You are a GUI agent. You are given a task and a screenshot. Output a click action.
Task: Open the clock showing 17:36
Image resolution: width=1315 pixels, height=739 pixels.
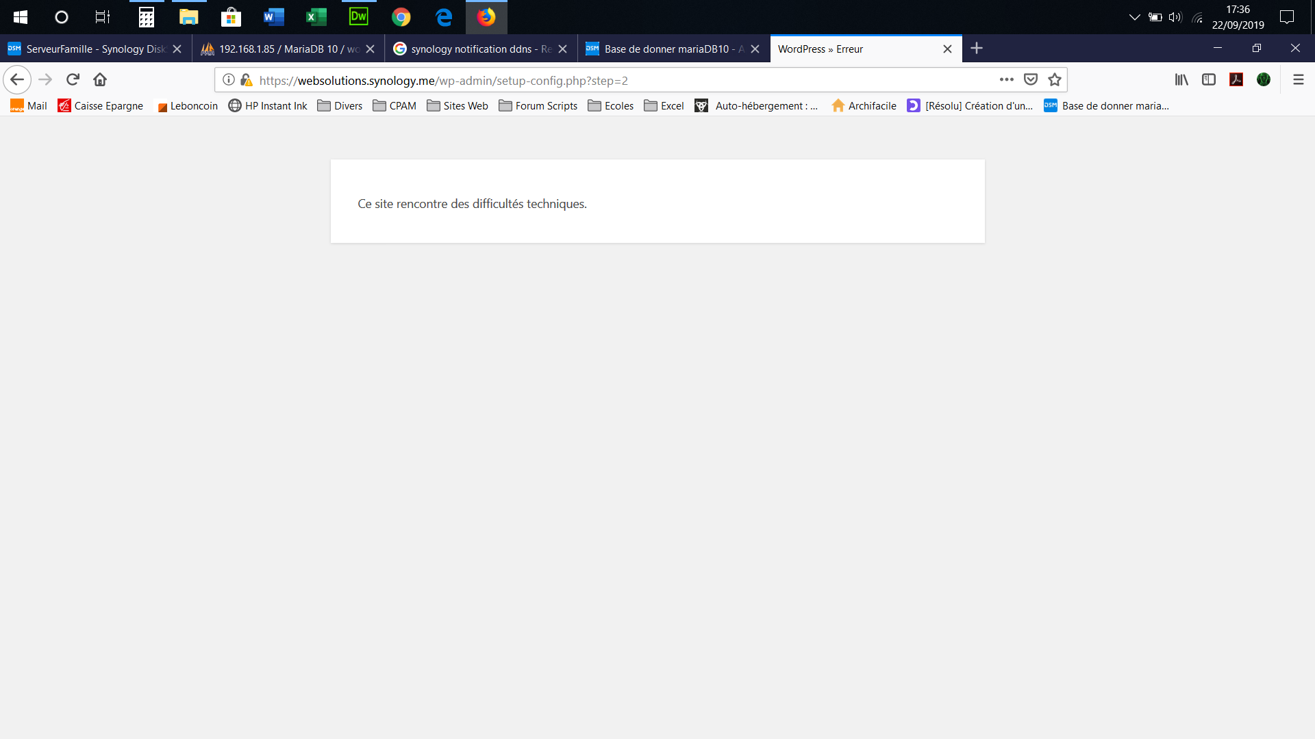click(x=1238, y=17)
